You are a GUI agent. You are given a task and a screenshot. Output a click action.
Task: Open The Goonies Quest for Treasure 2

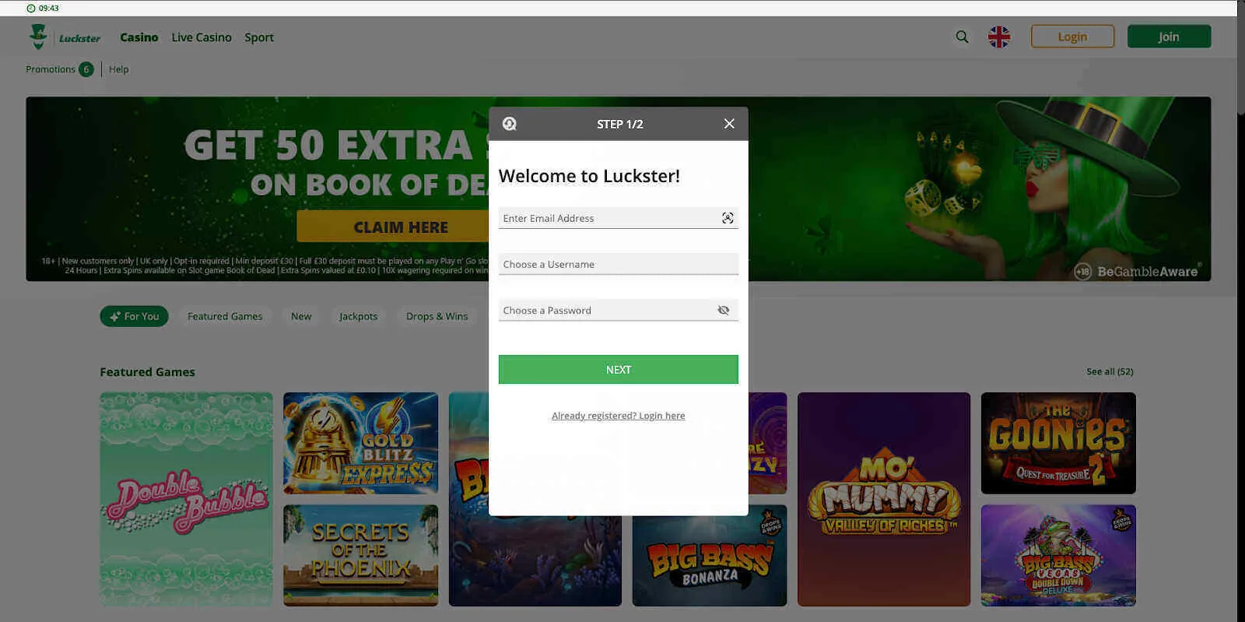1058,443
